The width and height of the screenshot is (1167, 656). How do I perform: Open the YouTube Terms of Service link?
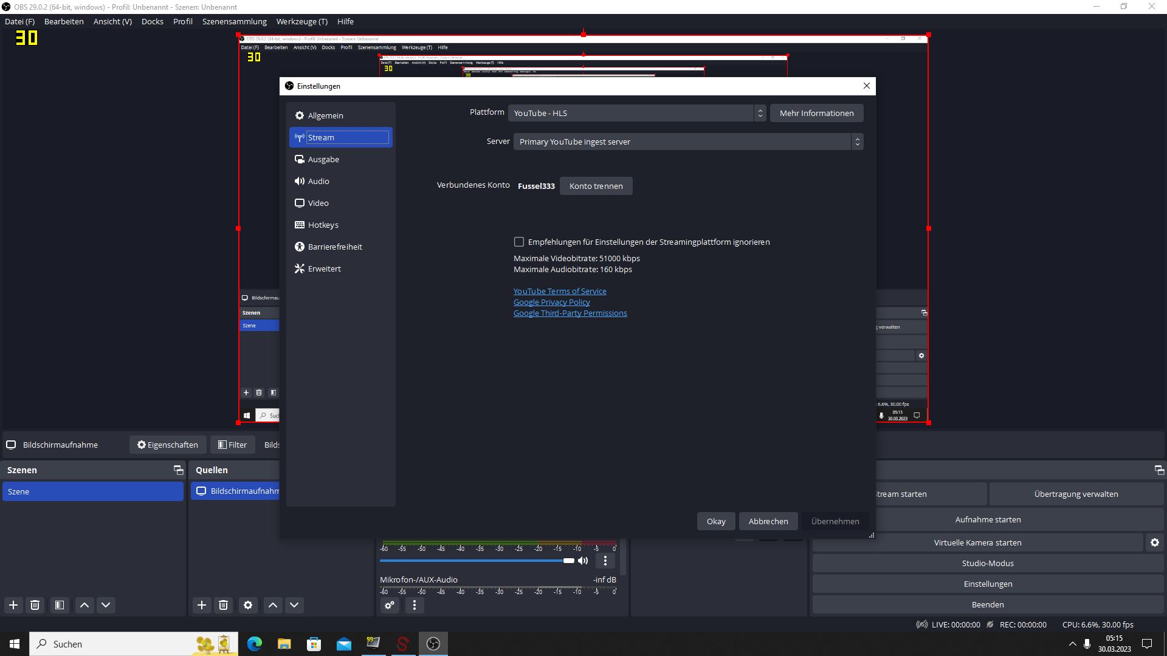click(560, 291)
